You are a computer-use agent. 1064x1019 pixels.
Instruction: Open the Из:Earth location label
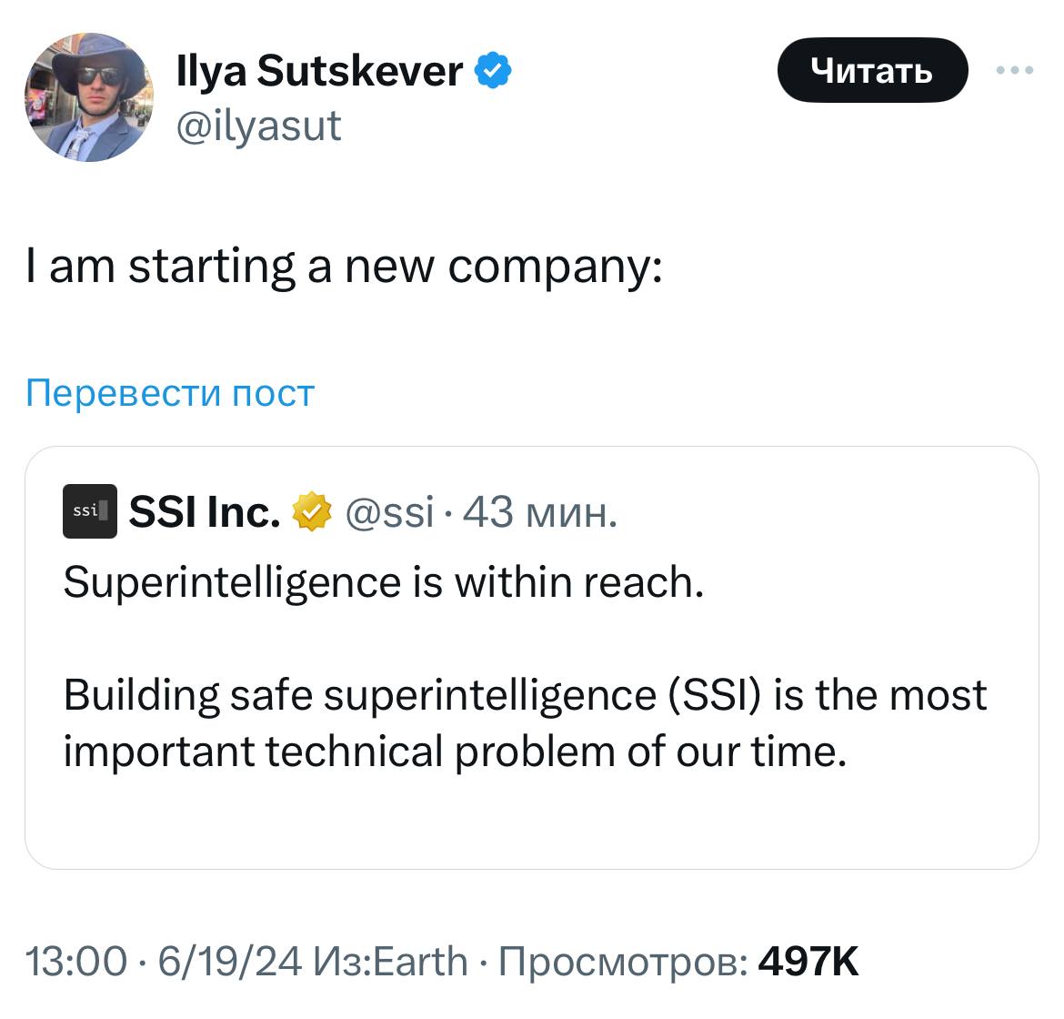(390, 961)
